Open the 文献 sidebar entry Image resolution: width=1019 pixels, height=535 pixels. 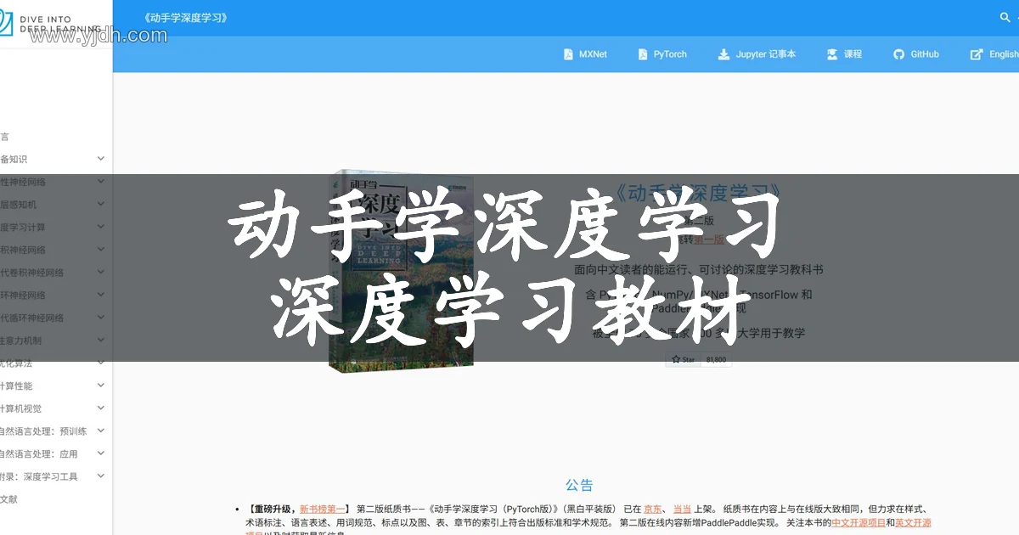[8, 499]
